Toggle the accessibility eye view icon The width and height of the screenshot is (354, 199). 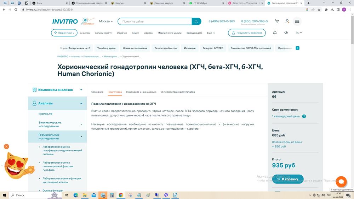coord(286,33)
